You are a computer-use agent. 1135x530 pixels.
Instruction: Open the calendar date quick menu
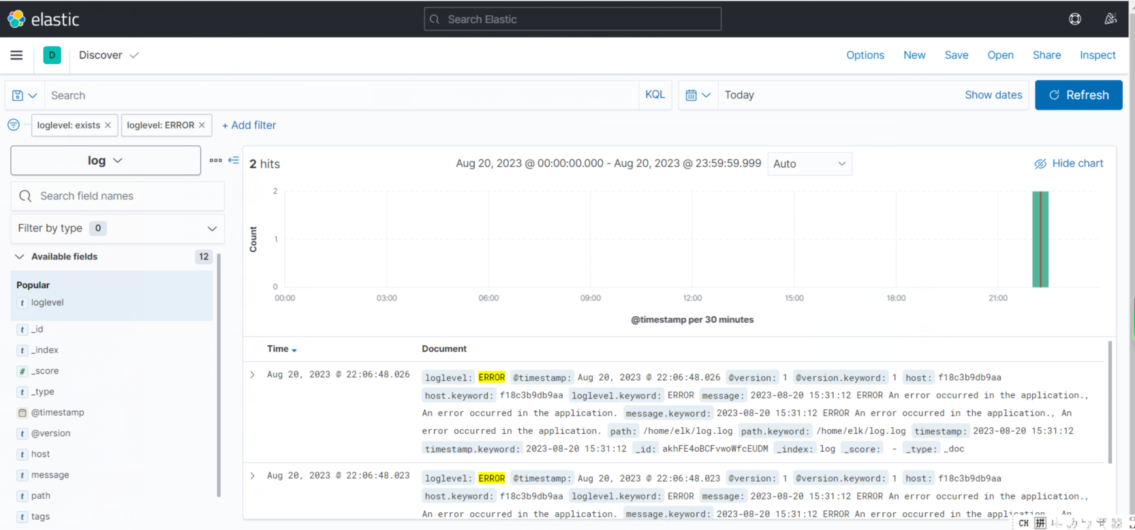[698, 95]
